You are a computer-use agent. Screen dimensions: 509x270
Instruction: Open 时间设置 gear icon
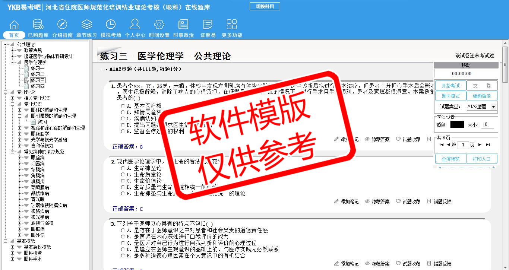tap(159, 25)
